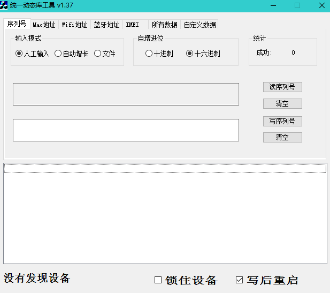Close the 统一动态库工具 window

click(321, 5)
